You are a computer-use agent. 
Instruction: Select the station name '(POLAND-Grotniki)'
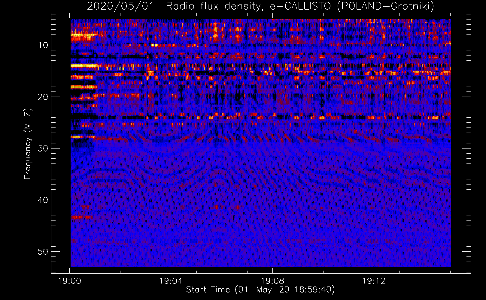386,6
